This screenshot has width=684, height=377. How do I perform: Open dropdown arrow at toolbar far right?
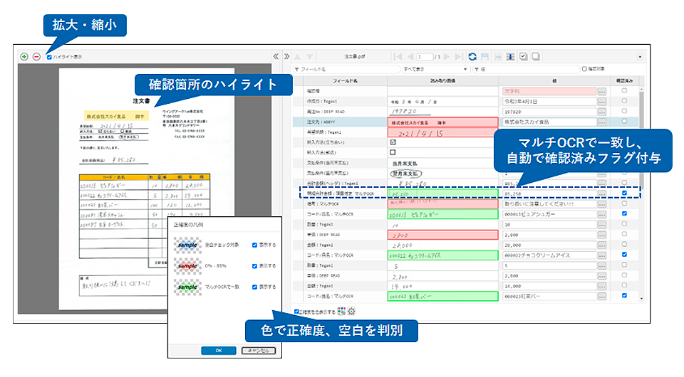(x=639, y=56)
